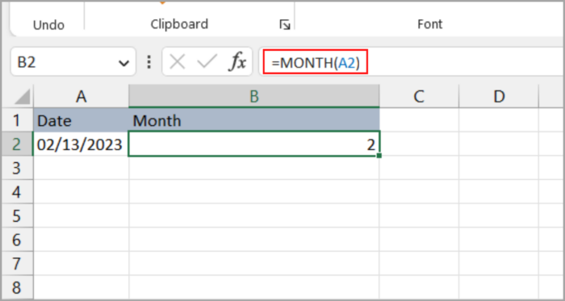The height and width of the screenshot is (301, 565).
Task: Click the Insert Function fx icon
Action: [237, 63]
